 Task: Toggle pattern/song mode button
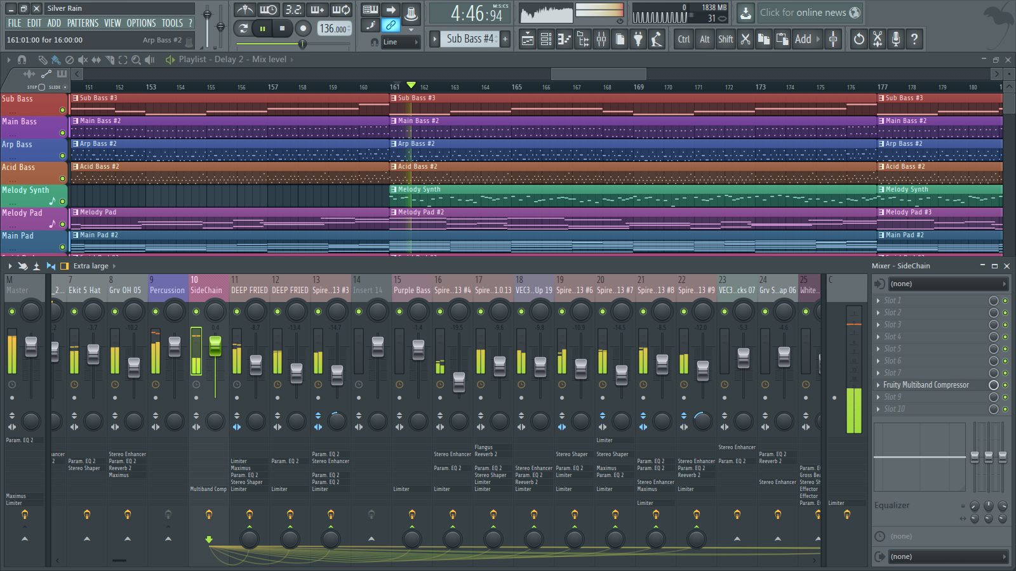(243, 28)
